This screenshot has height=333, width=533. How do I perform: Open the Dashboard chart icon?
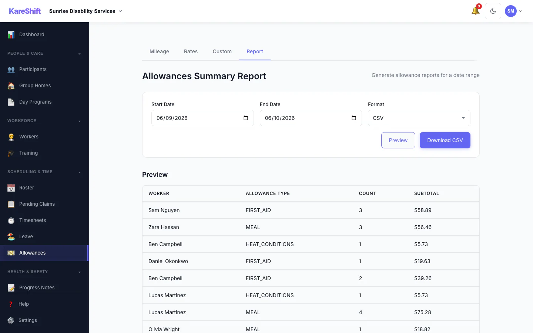pos(11,34)
